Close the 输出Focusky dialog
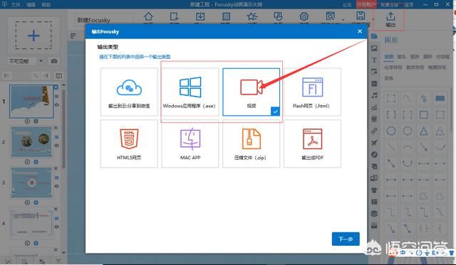This screenshot has width=456, height=265. 360,31
